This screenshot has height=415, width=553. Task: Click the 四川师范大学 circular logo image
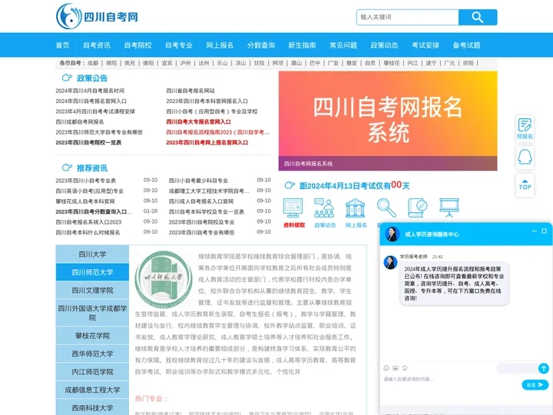coord(164,279)
